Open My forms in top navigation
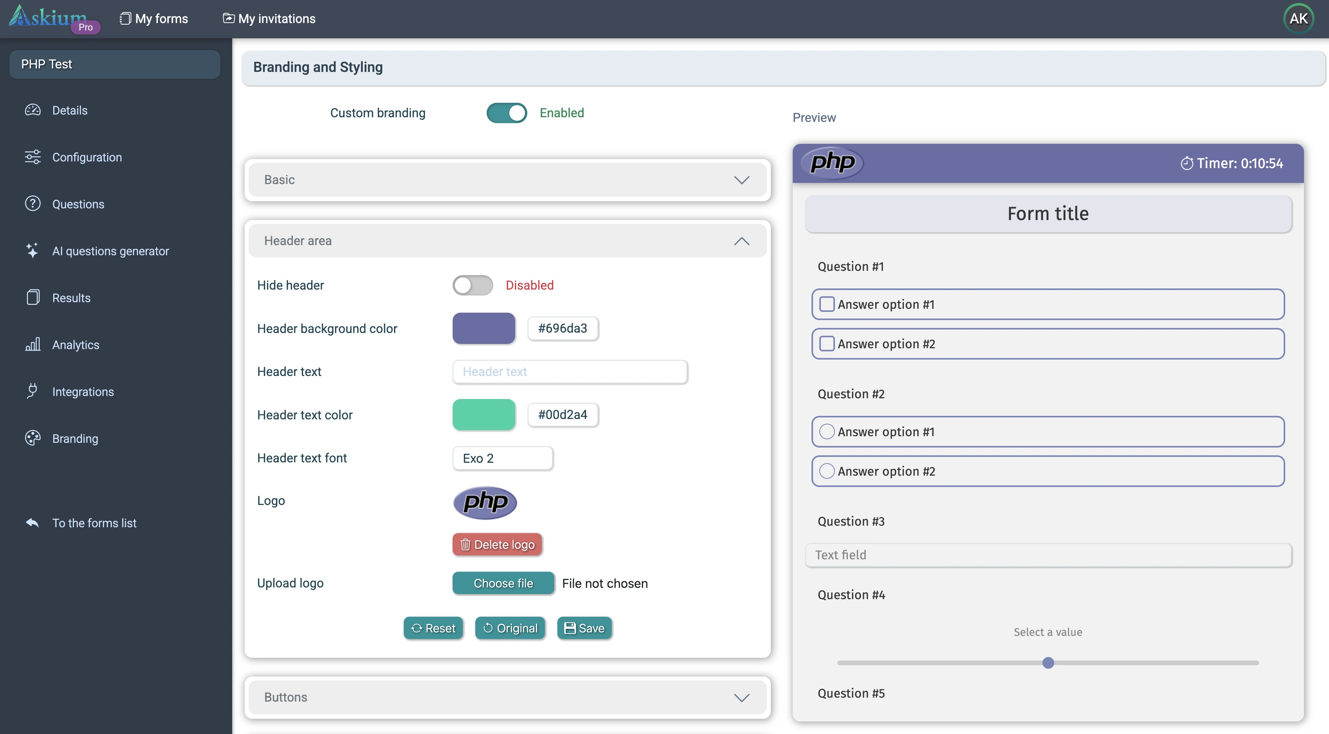This screenshot has height=734, width=1329. [154, 19]
